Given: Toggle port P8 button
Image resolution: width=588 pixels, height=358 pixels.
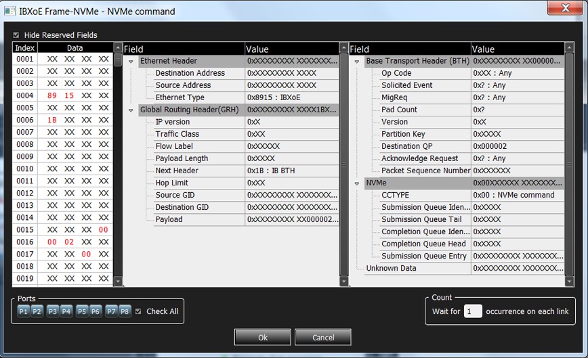Looking at the screenshot, I should [x=125, y=311].
